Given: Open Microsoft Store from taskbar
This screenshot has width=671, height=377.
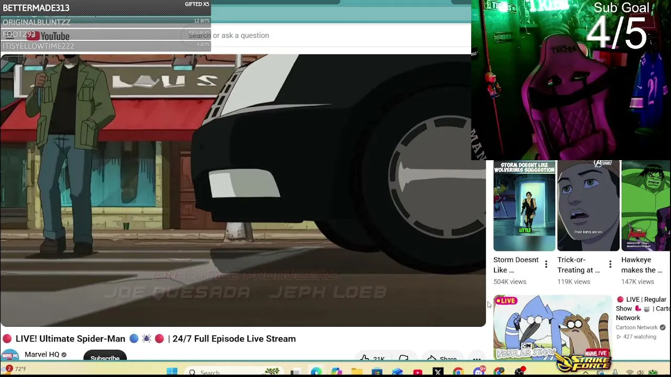Looking at the screenshot, I should [377, 372].
